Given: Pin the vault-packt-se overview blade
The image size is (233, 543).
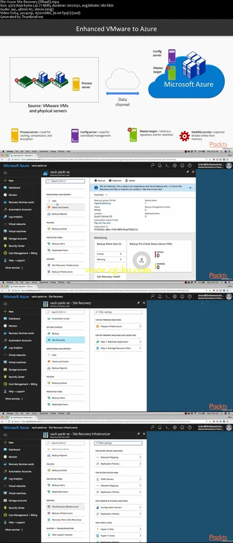Looking at the screenshot, I should point(187,172).
